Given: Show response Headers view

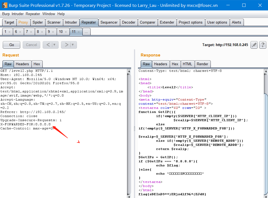Looking at the screenshot, I should tap(160, 64).
